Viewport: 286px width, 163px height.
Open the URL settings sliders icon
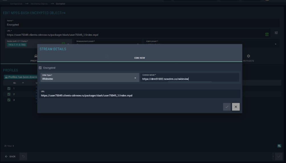[276, 33]
